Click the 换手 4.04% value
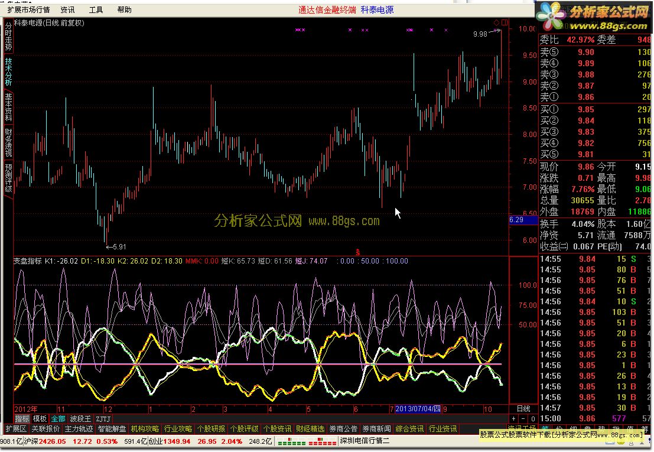Viewport: 654px width, 452px height. point(583,225)
